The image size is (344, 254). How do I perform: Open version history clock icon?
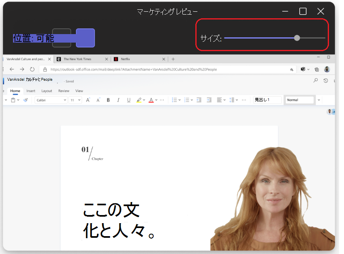coord(326,81)
